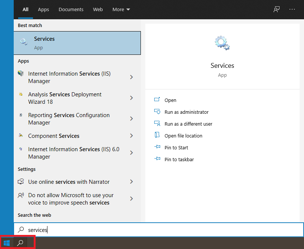This screenshot has width=304, height=249.
Task: Click the large Services gears icon in preview
Action: [x=222, y=43]
